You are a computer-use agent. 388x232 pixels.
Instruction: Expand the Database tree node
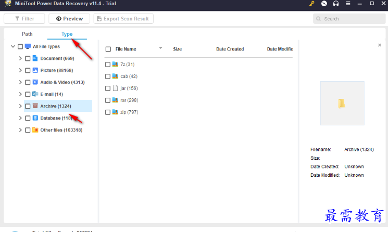click(x=20, y=118)
